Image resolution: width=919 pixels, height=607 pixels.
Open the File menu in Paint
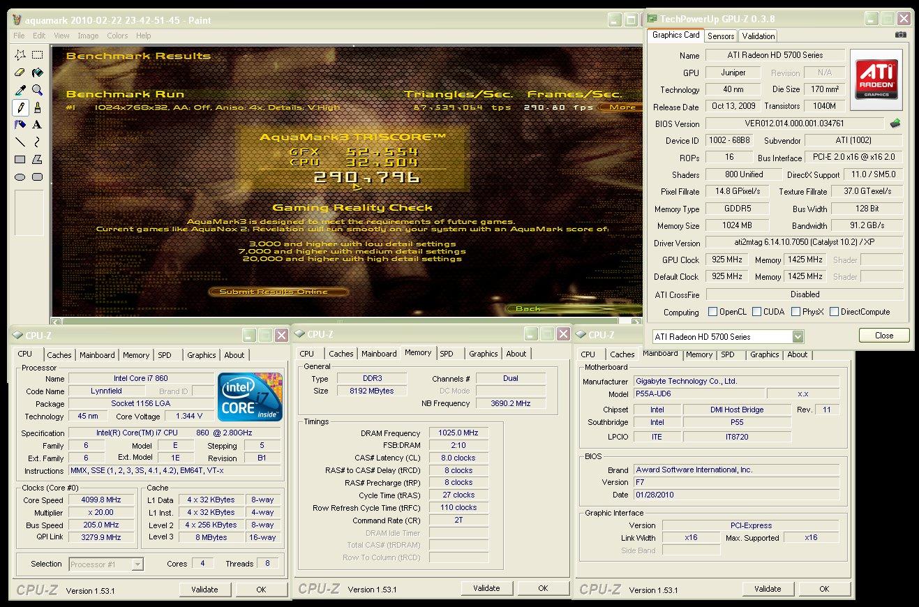pos(19,36)
